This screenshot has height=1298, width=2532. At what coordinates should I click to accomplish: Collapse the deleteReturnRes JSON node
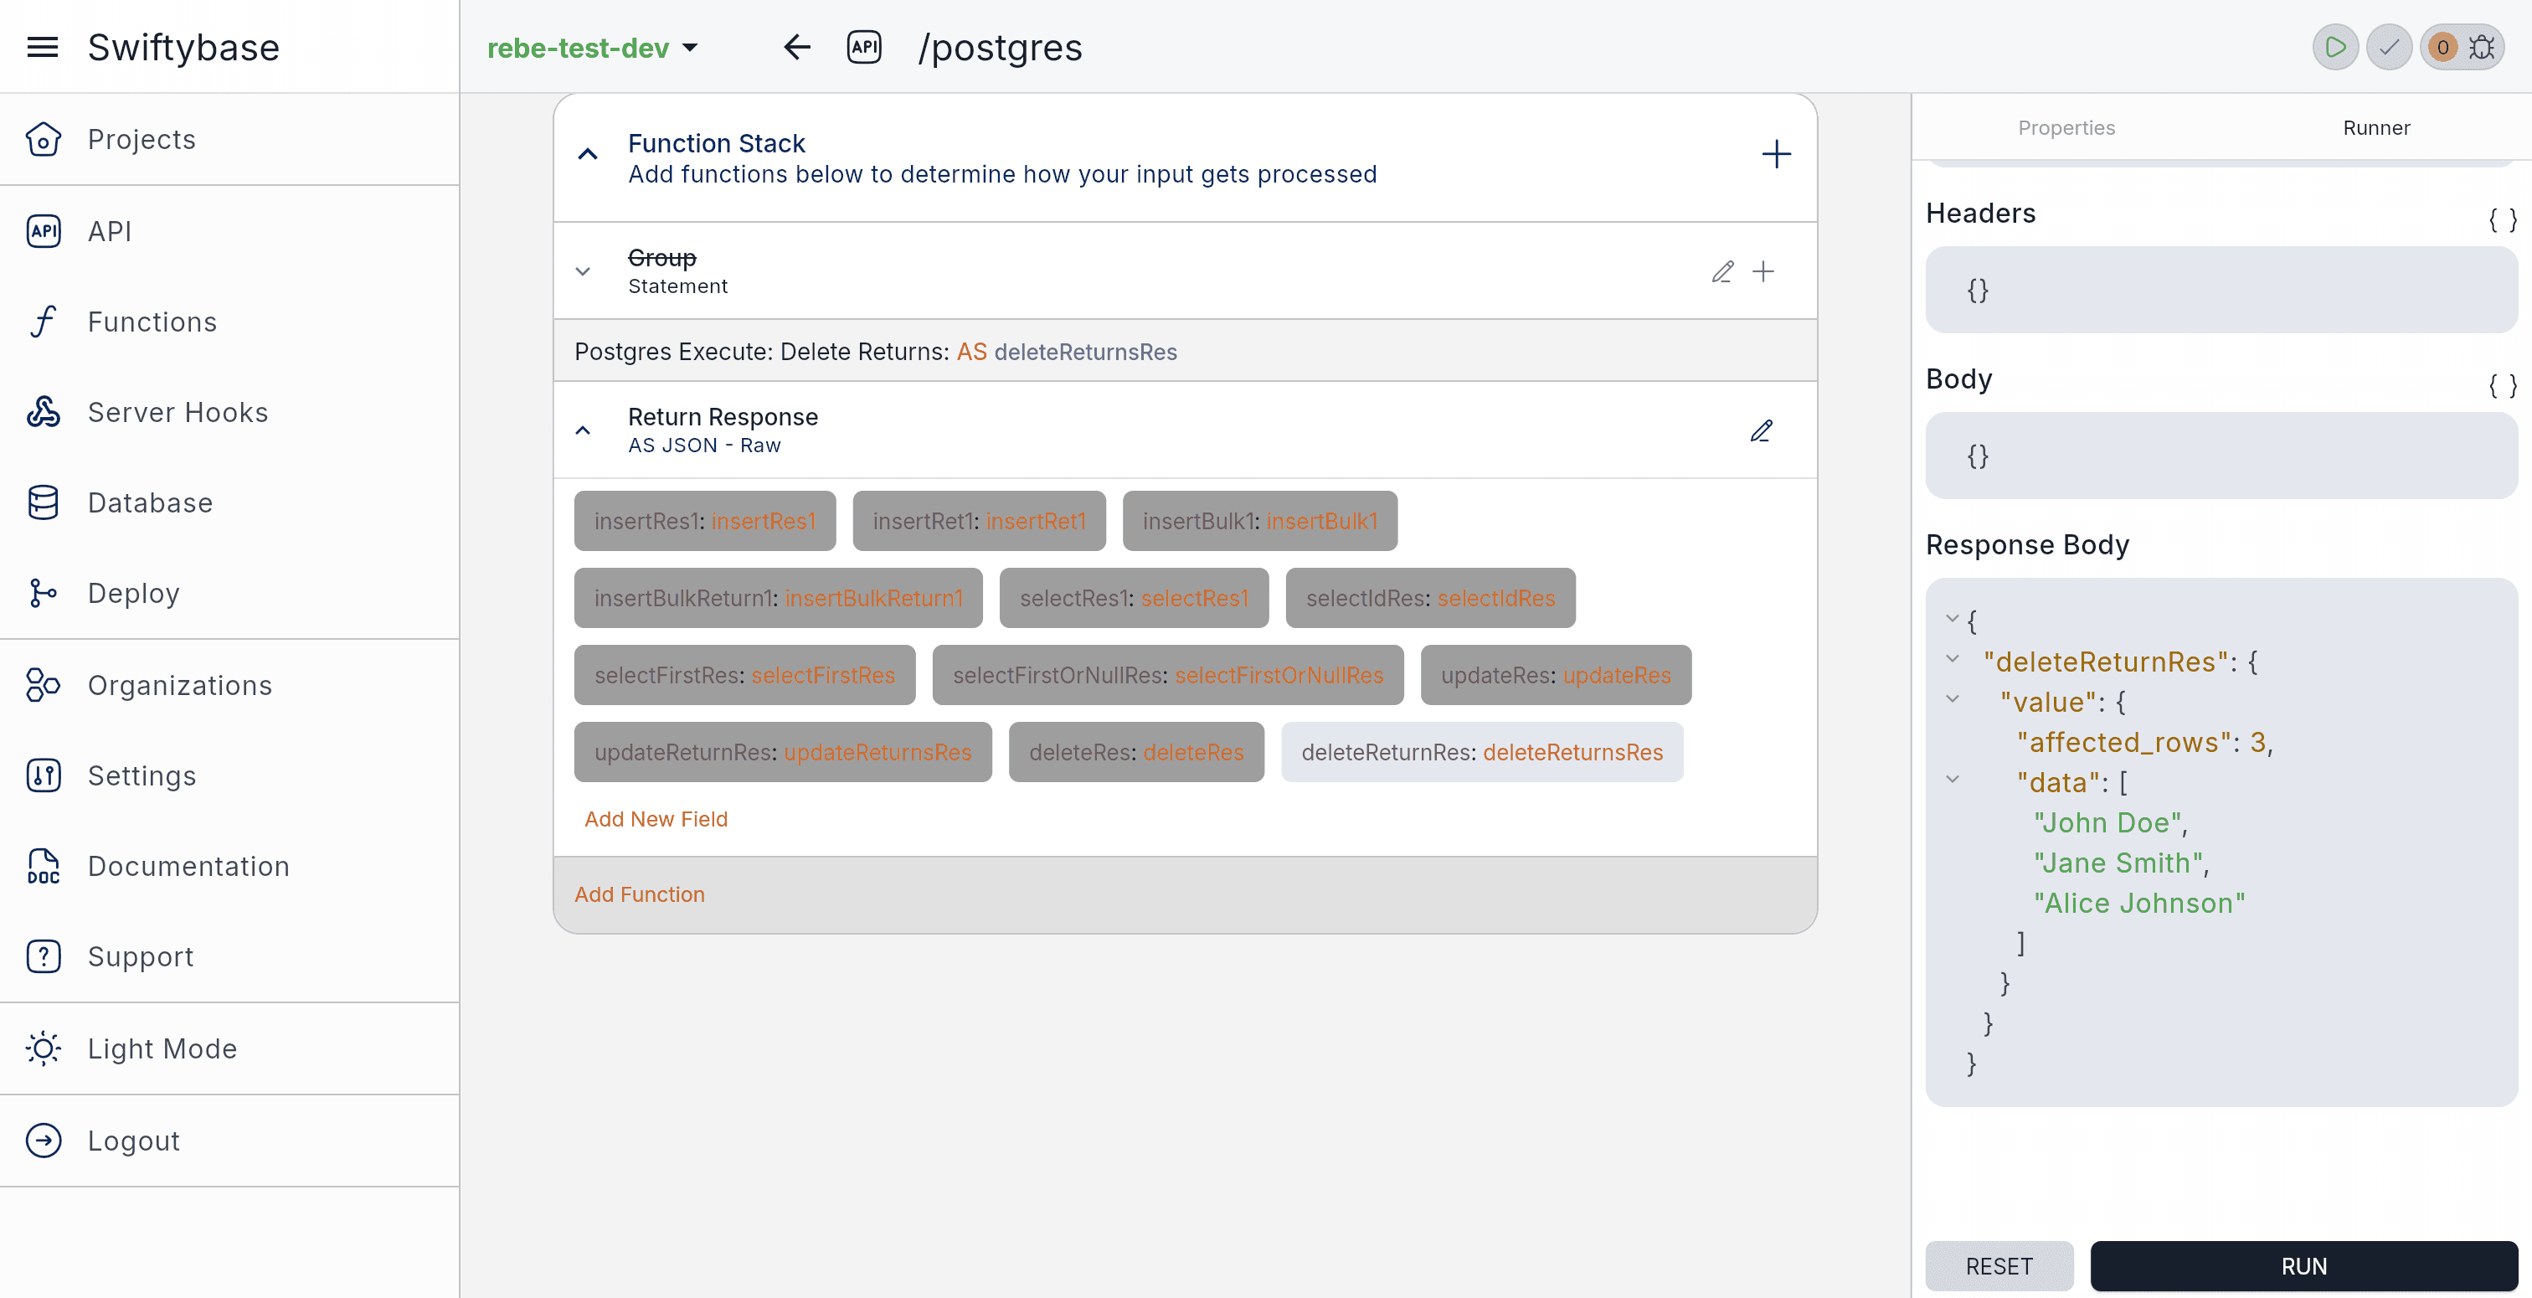[1952, 659]
